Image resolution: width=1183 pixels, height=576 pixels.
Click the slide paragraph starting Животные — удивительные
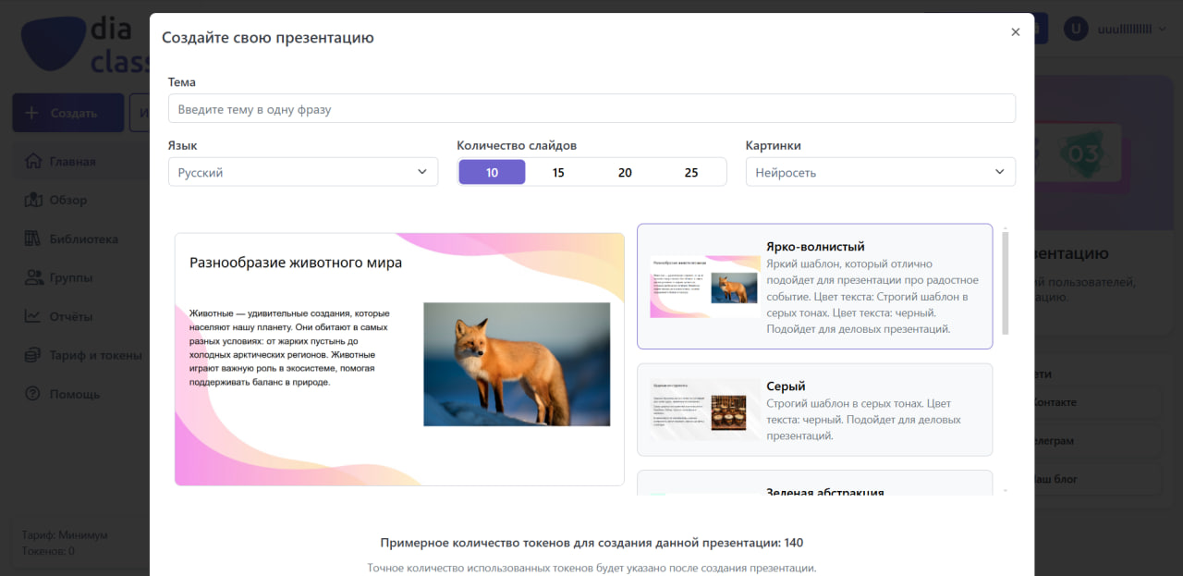pyautogui.click(x=289, y=348)
